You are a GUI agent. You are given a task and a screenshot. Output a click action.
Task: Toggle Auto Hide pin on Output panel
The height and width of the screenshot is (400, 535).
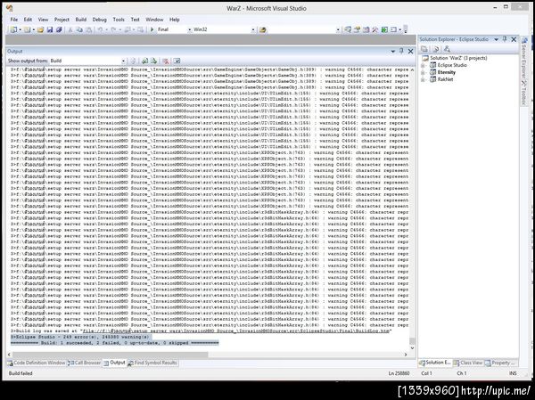401,51
